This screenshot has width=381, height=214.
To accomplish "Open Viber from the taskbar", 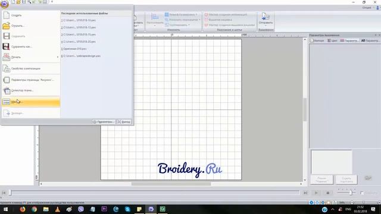I will coord(81,209).
